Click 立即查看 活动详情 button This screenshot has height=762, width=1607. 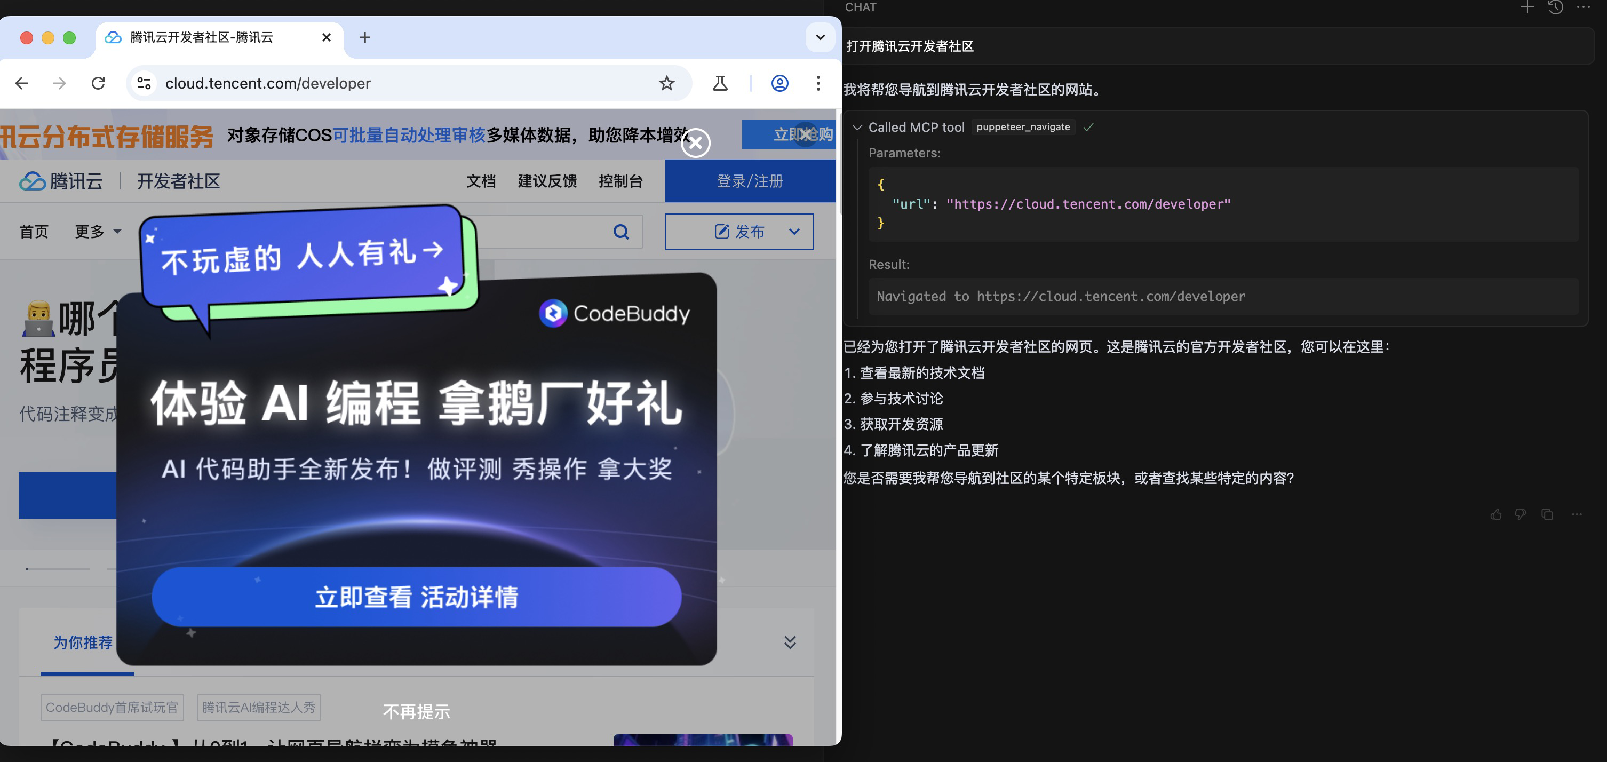[416, 597]
